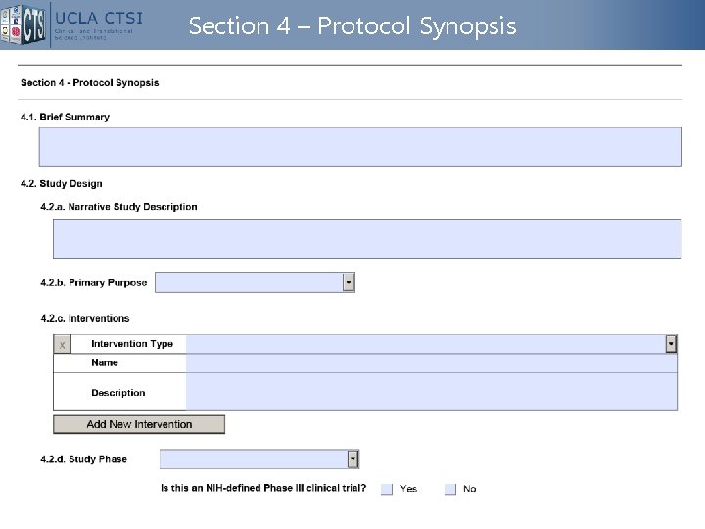Click the Primary Purpose dropdown arrow
The image size is (705, 529).
[348, 282]
